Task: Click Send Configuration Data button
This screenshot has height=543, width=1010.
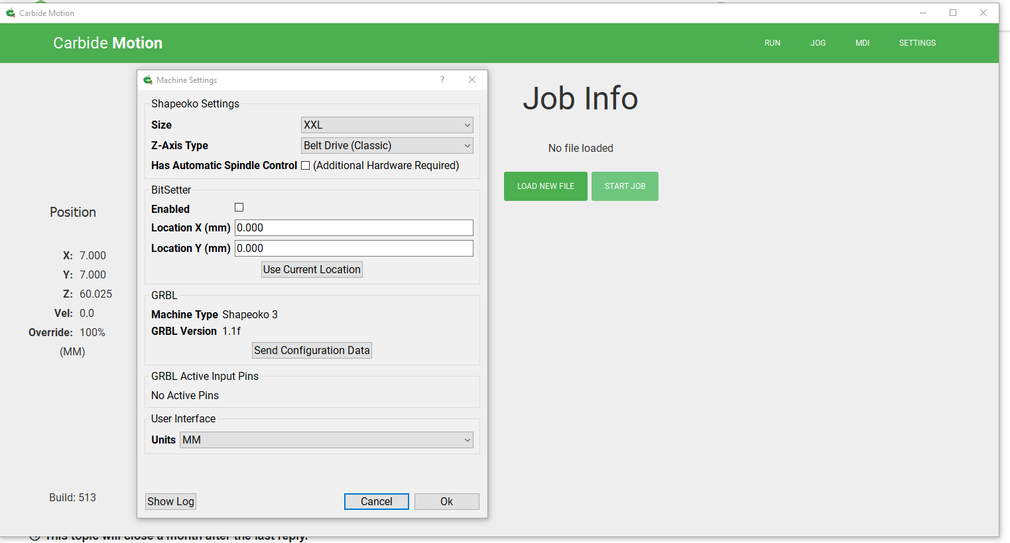Action: point(312,350)
